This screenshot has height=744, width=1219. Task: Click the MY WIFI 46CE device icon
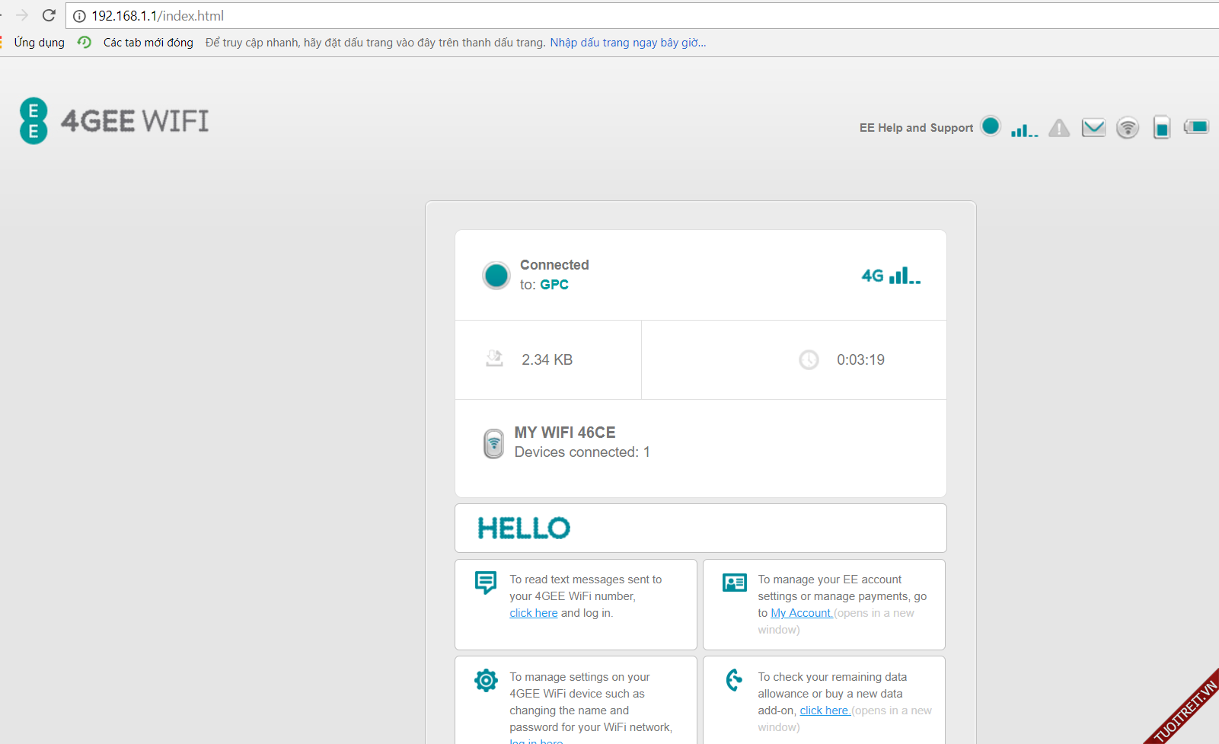494,443
